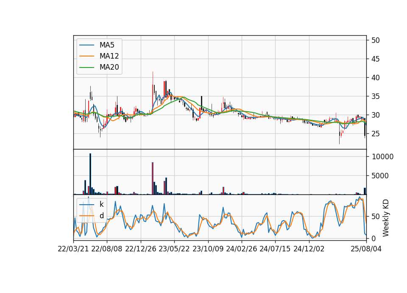407x293 pixels.
Task: Click the 23/10/09 date tick label
Action: [x=208, y=249]
